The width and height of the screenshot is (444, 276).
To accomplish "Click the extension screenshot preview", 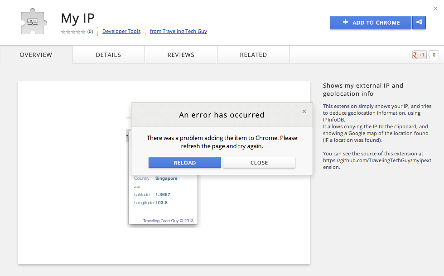I will [164, 173].
